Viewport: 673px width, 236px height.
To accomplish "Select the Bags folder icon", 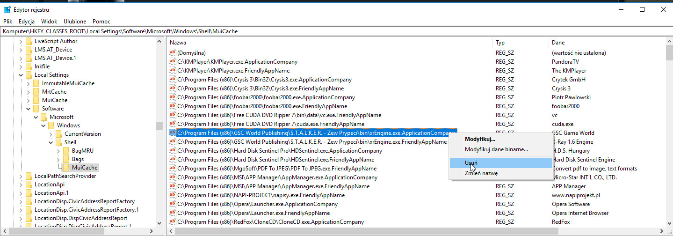I will click(66, 159).
